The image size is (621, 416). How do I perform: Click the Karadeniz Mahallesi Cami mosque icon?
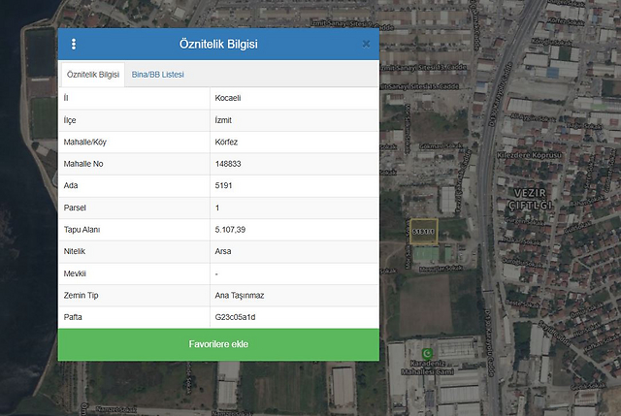pyautogui.click(x=426, y=354)
